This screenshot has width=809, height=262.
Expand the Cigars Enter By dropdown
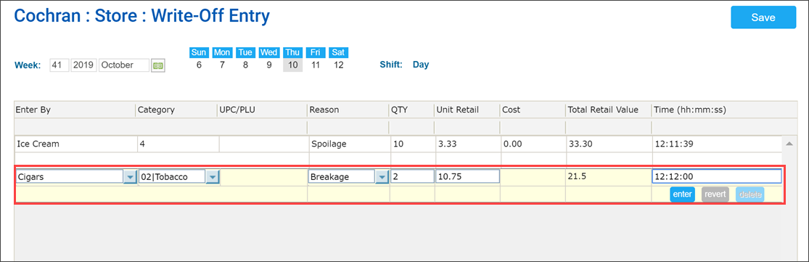(x=130, y=177)
